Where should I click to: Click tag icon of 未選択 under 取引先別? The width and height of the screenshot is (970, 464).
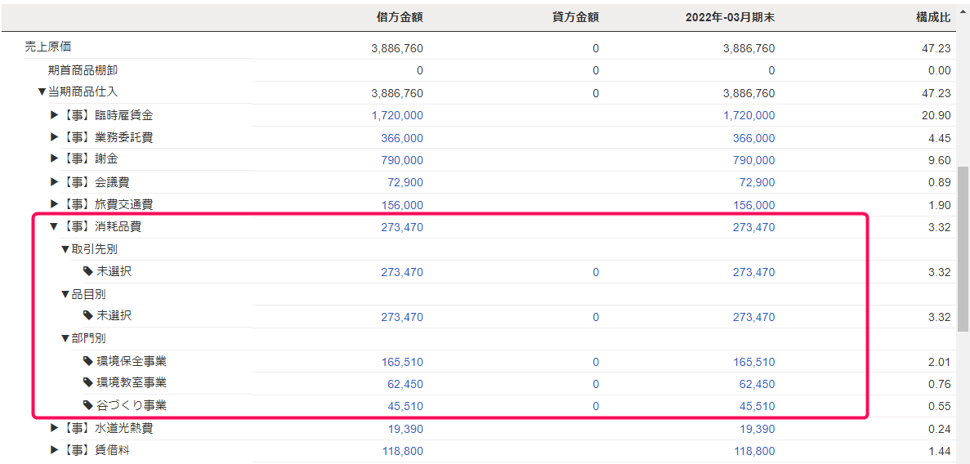click(x=88, y=271)
